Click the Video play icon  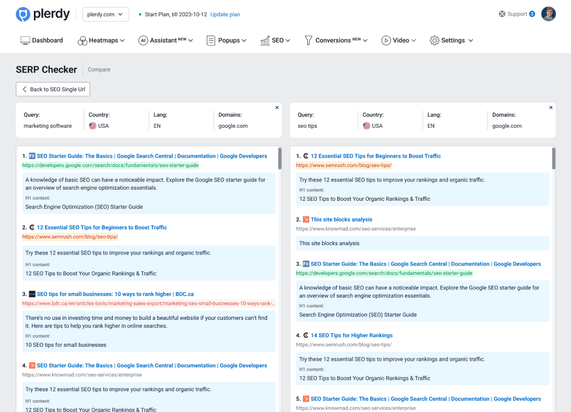[386, 40]
